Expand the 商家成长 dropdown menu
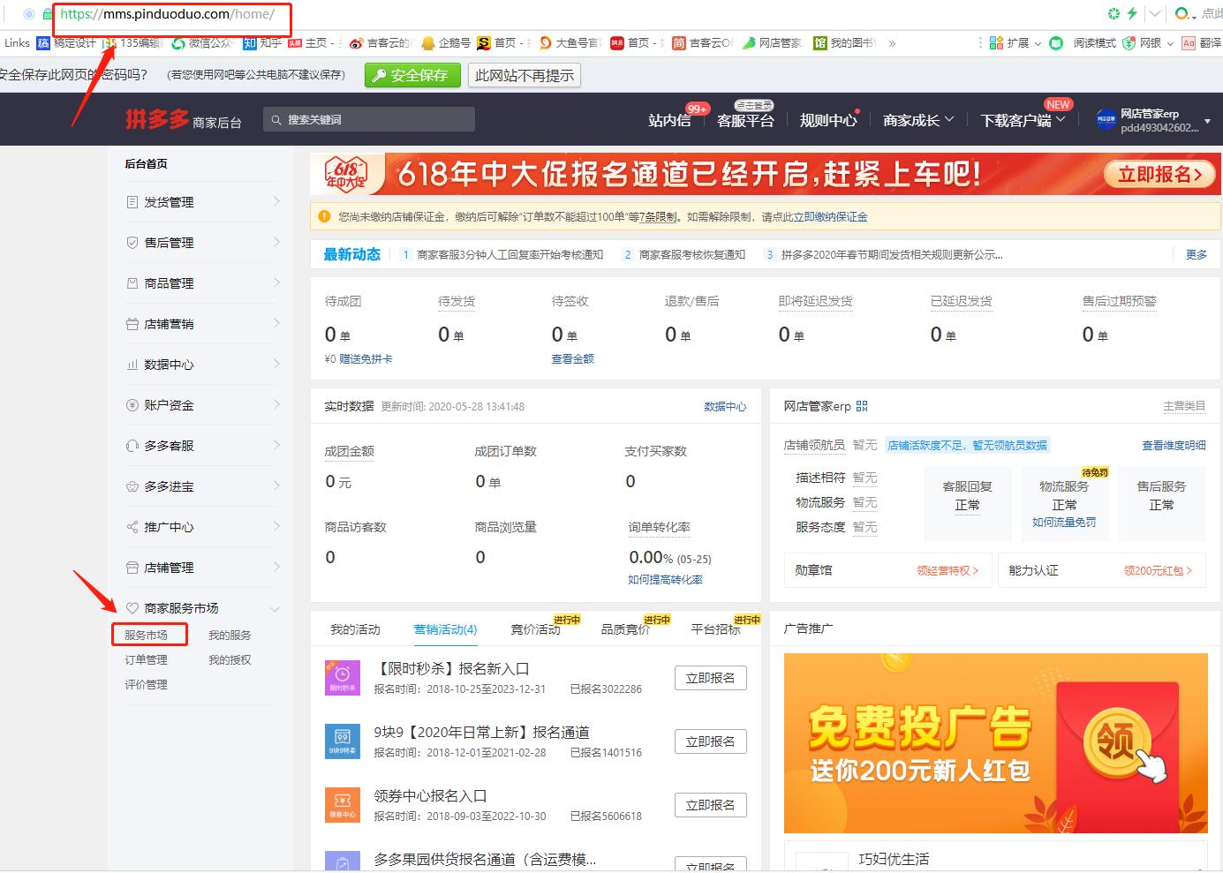The height and width of the screenshot is (873, 1223). click(x=918, y=120)
